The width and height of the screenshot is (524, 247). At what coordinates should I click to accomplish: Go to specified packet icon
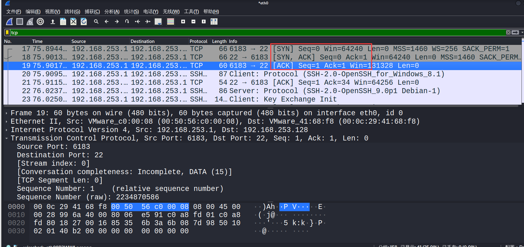pyautogui.click(x=127, y=21)
